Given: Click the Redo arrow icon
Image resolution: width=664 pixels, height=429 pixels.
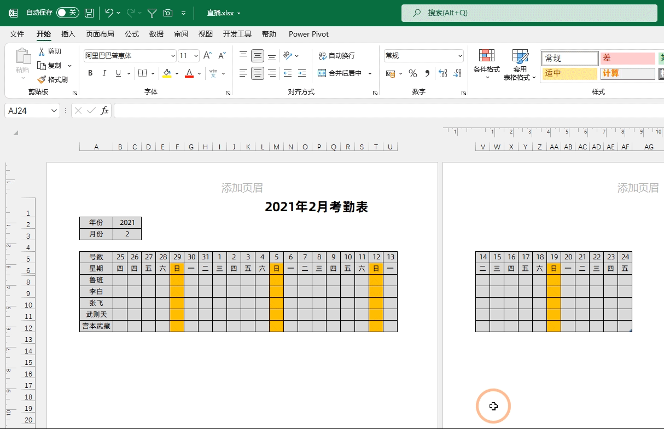Looking at the screenshot, I should coord(130,13).
